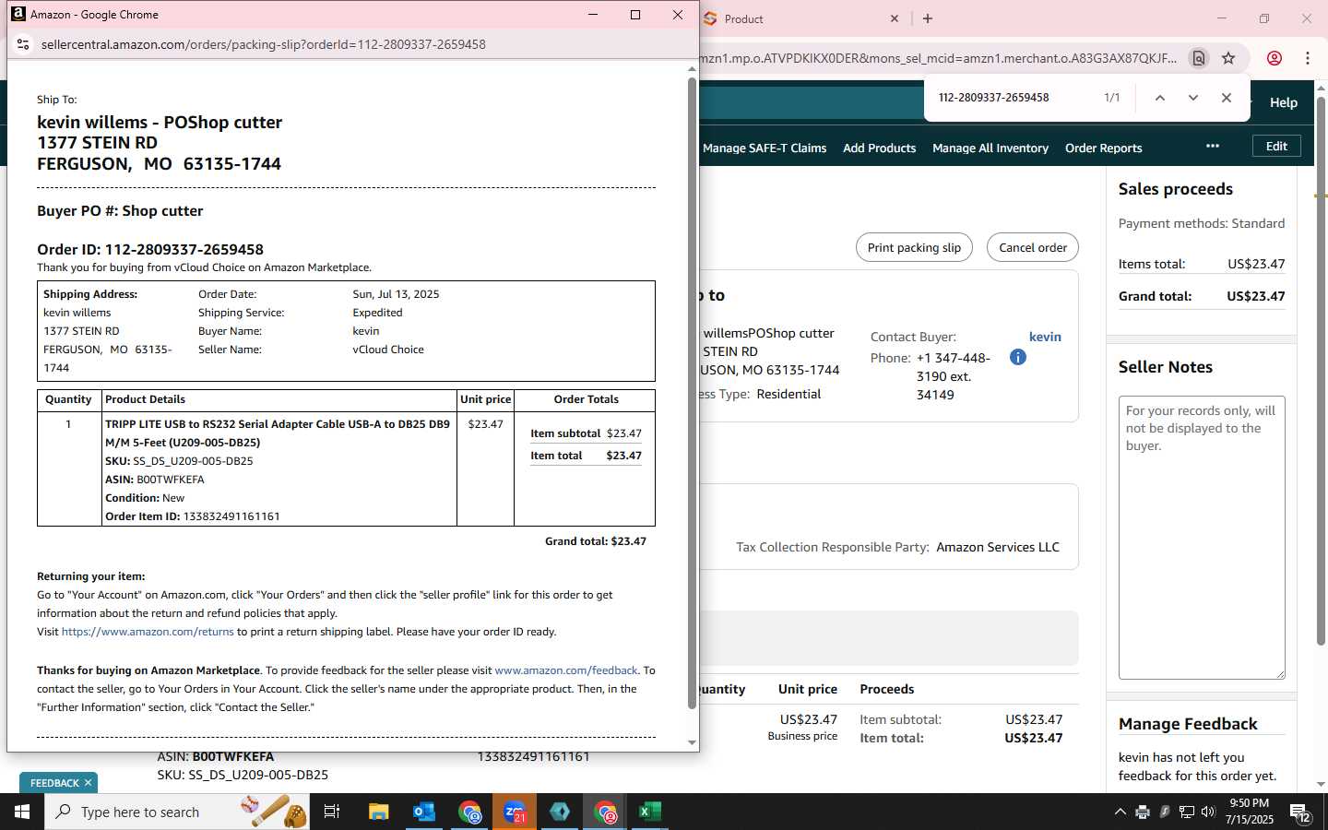1328x830 pixels.
Task: Click Cancel order button
Action: click(x=1033, y=247)
